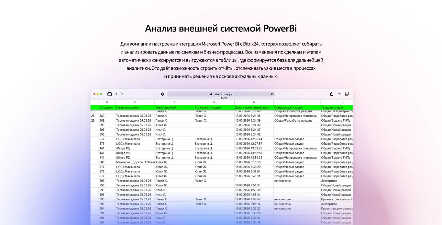Click the 'Манжерок , Дружбы,3' deal name cell

(135, 162)
